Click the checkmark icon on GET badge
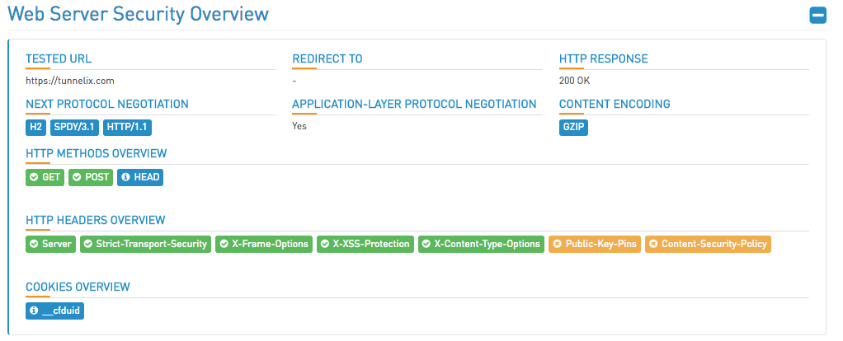The height and width of the screenshot is (341, 843). pyautogui.click(x=34, y=177)
